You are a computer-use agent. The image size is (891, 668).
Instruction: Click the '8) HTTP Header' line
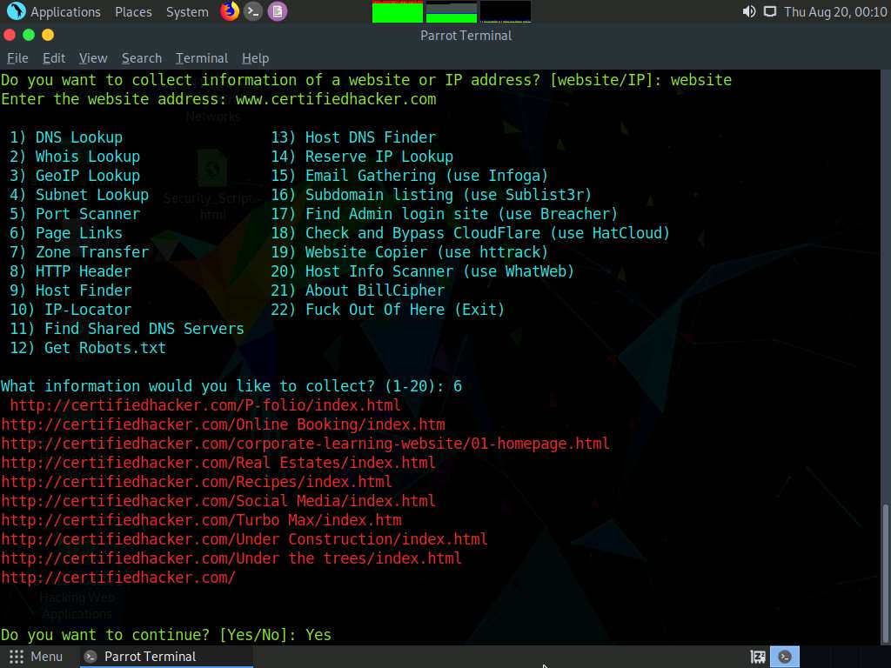point(70,271)
